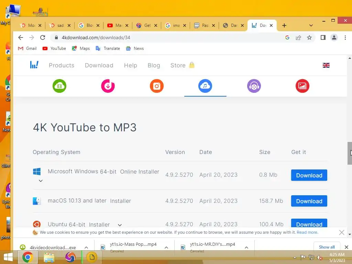Screen dimensions: 352x264
Task: Expand Microsoft Windows 64-bit installer options
Action: [x=41, y=181]
